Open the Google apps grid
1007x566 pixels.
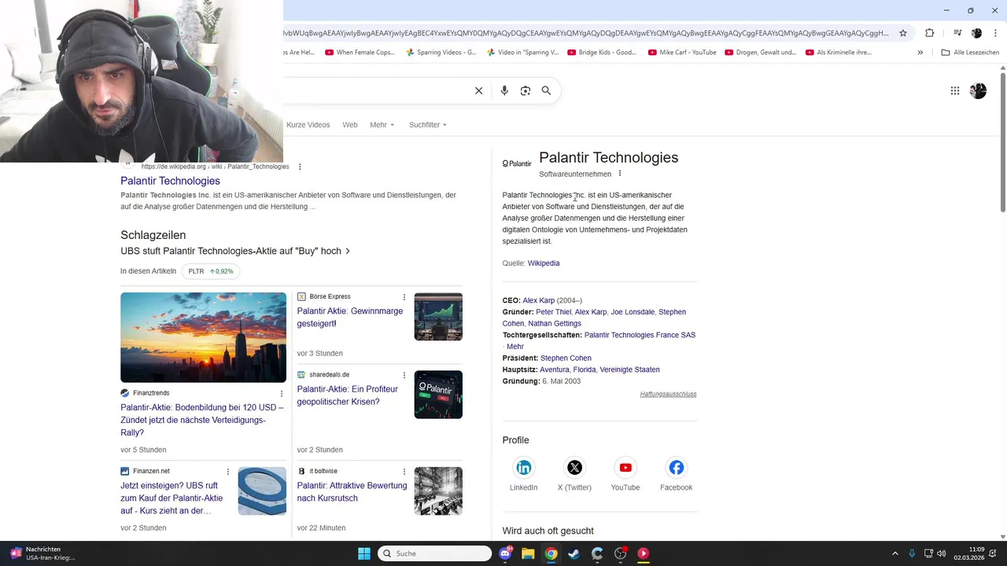(x=955, y=90)
